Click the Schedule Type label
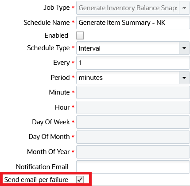190x186 pixels. 48,48
